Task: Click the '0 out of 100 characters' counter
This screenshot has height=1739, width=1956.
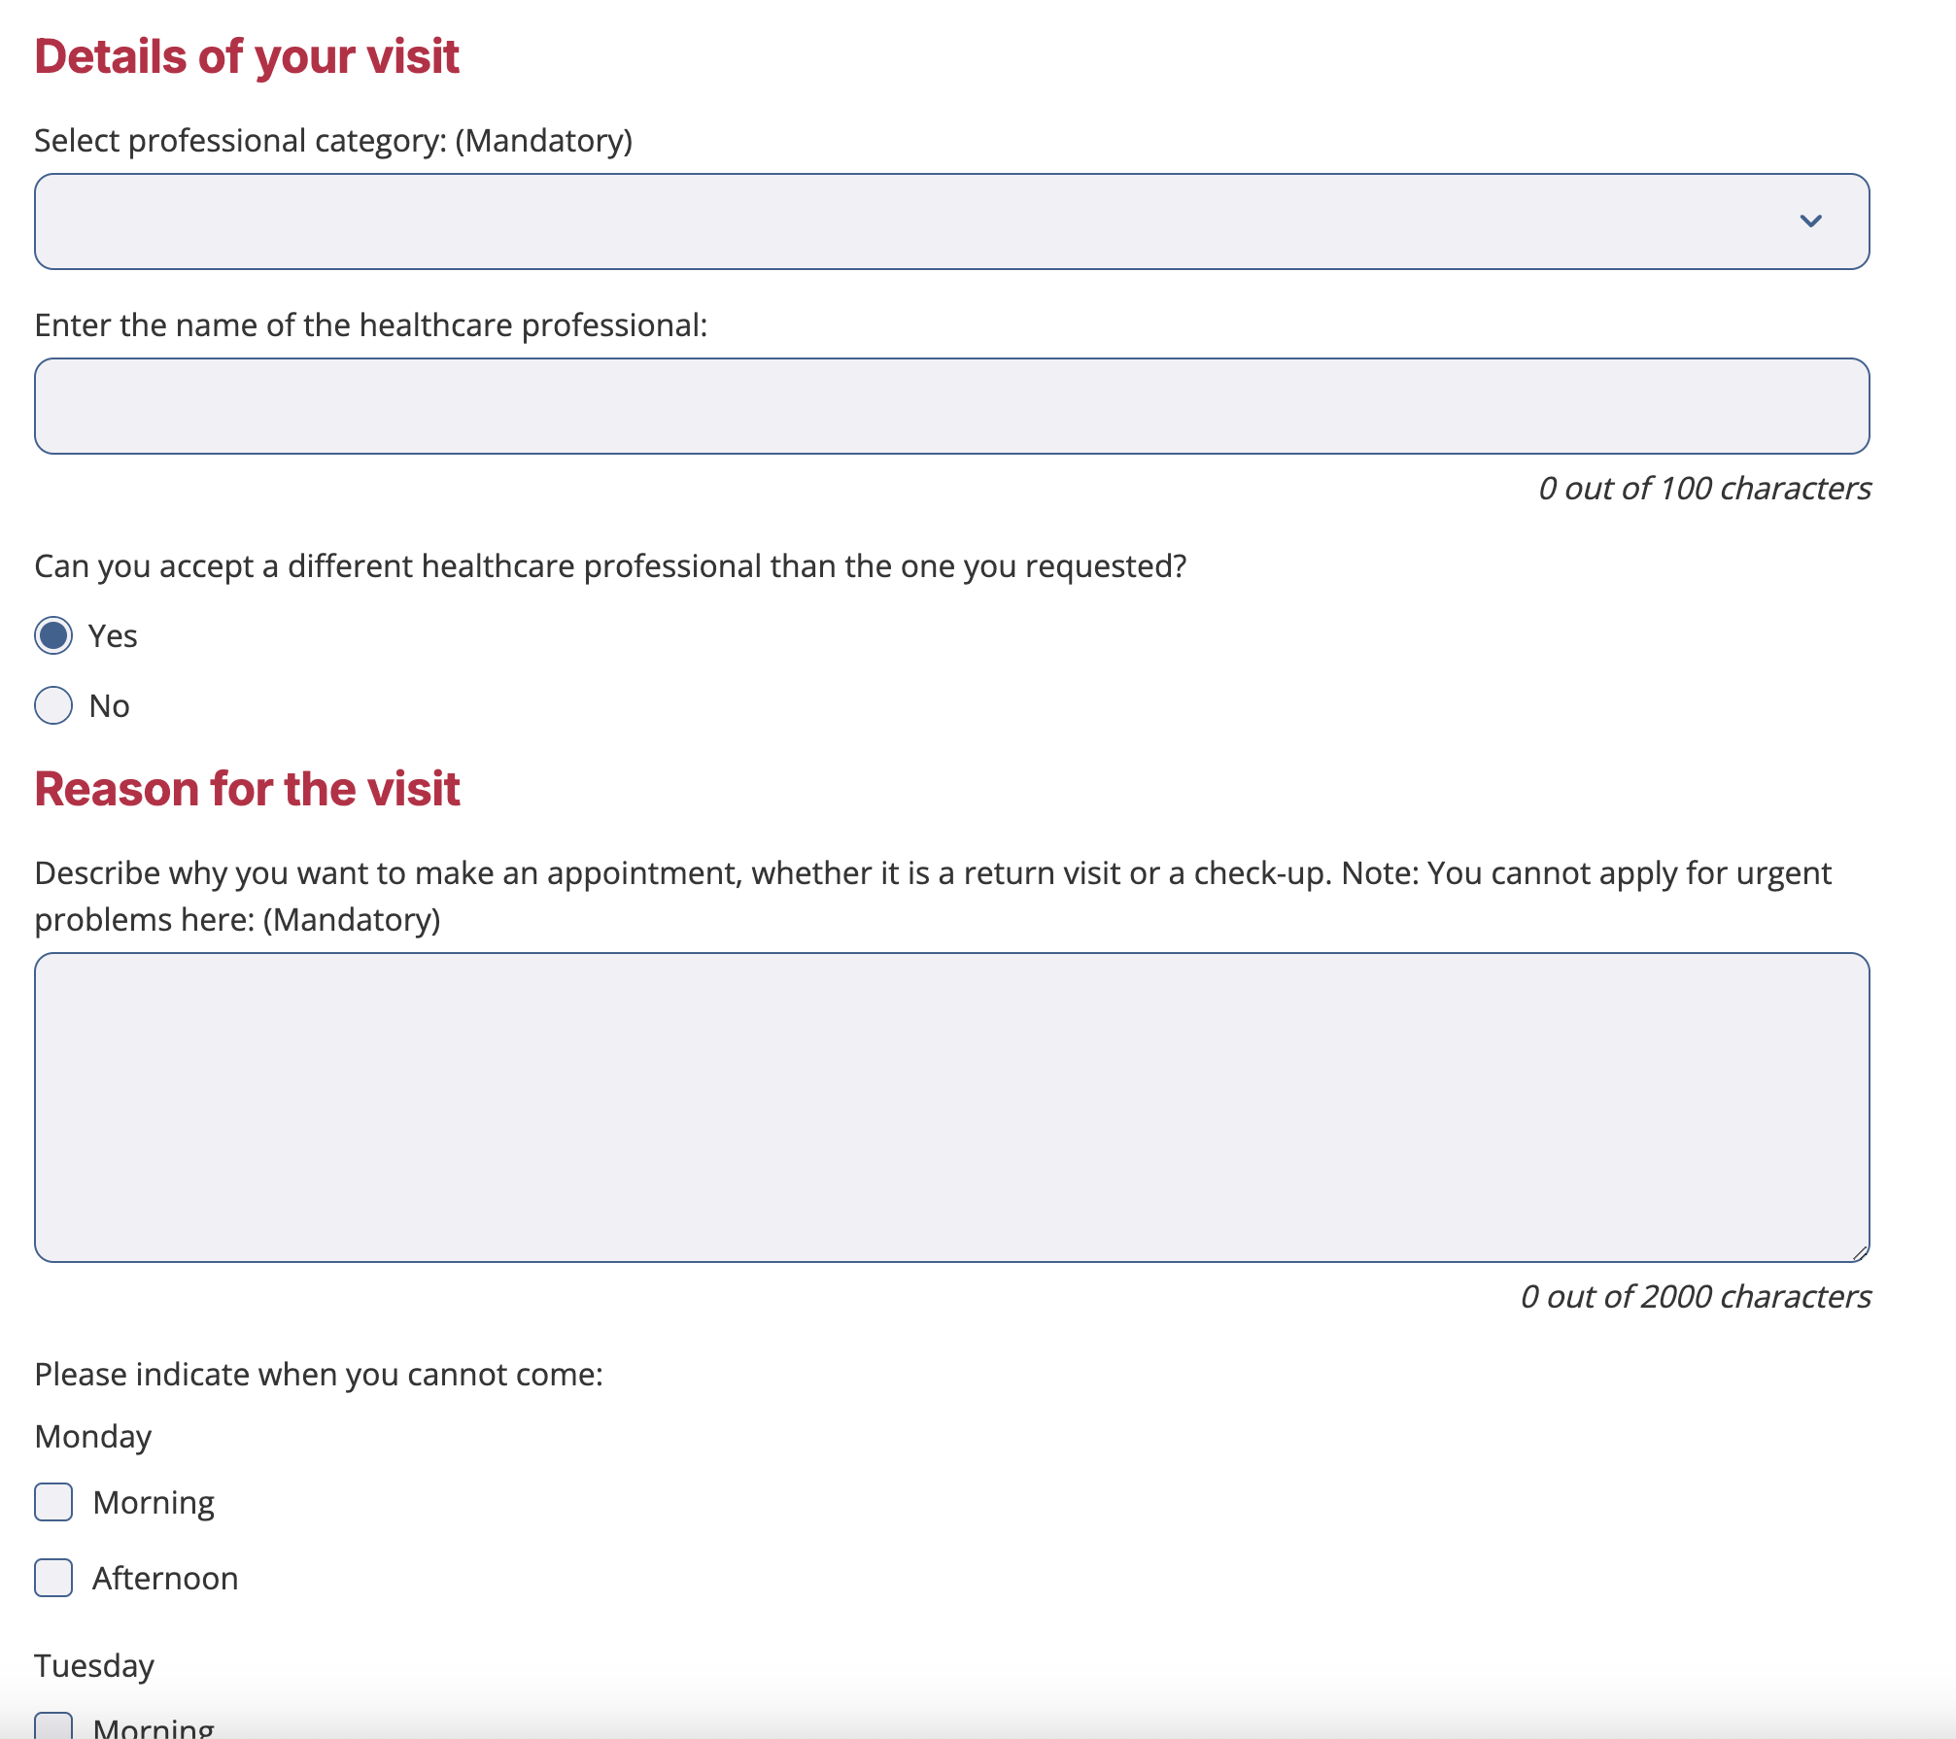Action: coord(1704,489)
